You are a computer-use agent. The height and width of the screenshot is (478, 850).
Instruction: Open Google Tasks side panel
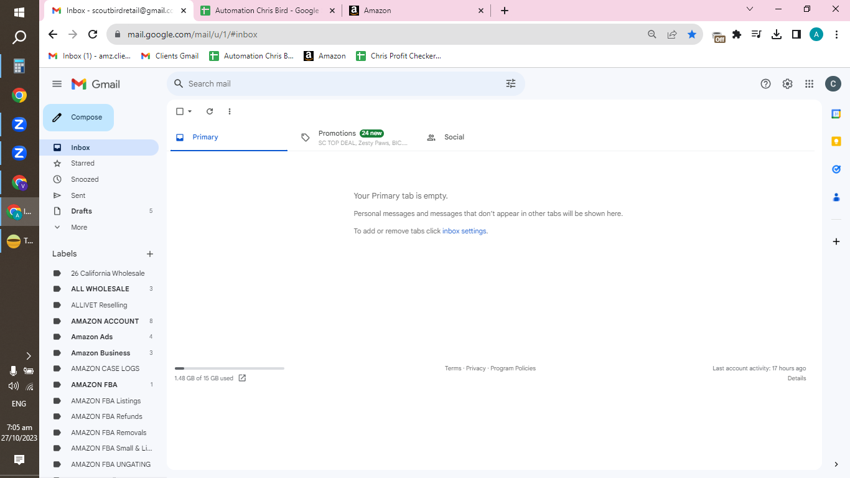[x=836, y=169]
